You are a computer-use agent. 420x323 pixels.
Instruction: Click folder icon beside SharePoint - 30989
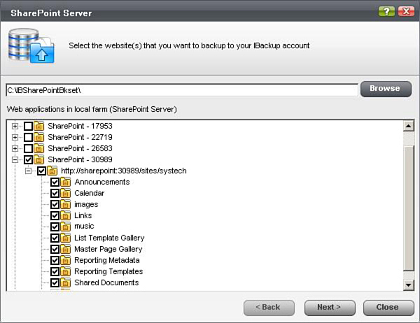[x=39, y=159]
